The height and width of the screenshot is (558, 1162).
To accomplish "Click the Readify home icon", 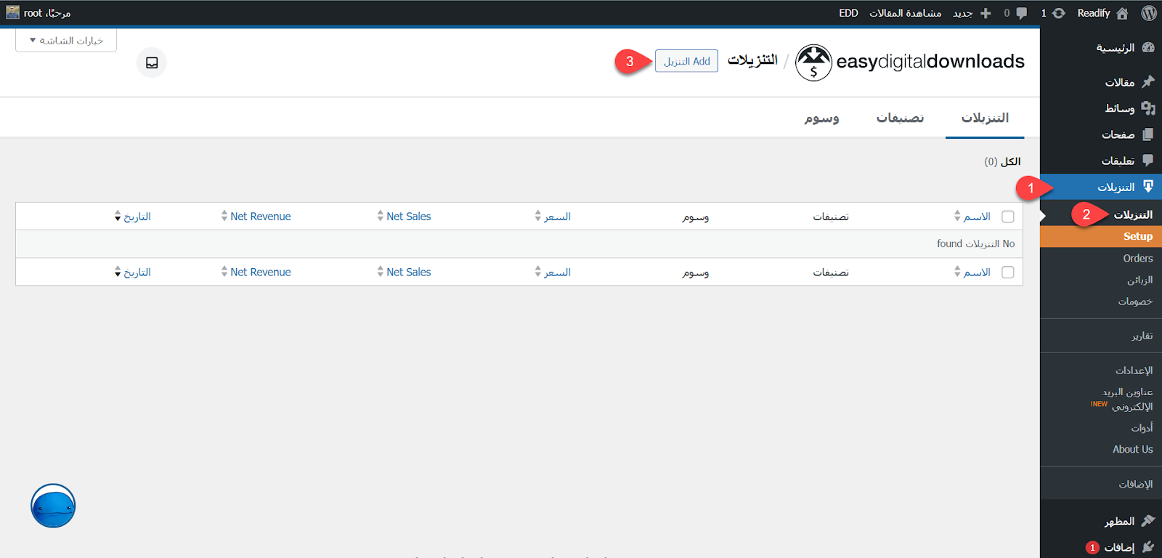I will point(1122,13).
